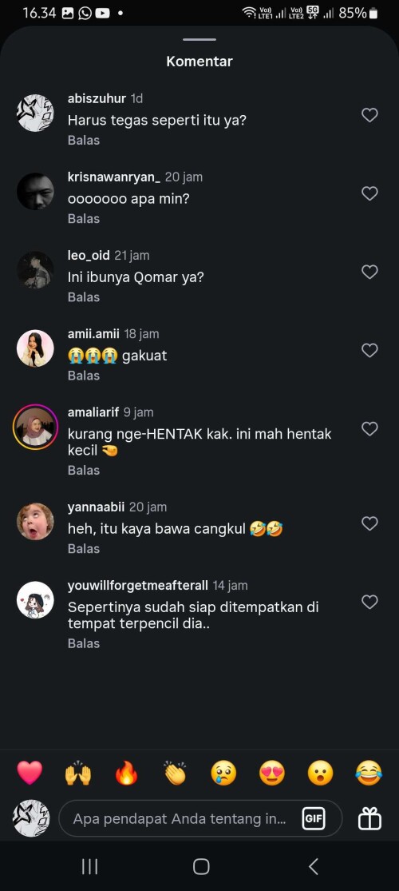Open Android recent apps button
The height and width of the screenshot is (891, 399).
89,866
